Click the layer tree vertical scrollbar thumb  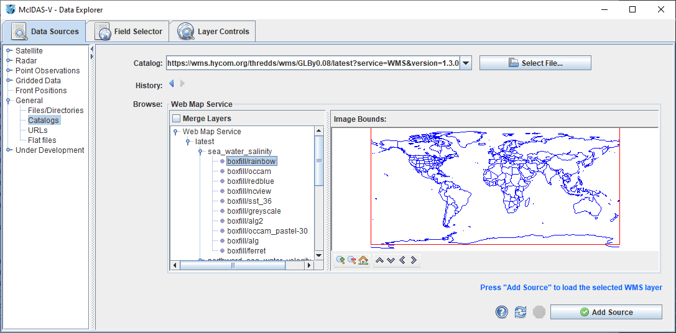click(x=319, y=161)
